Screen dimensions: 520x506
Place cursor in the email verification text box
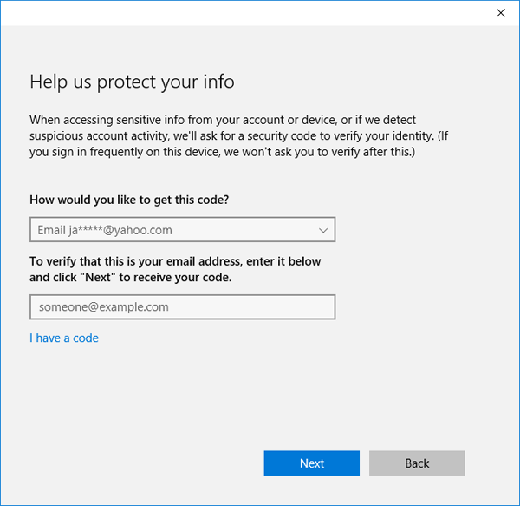(x=182, y=307)
